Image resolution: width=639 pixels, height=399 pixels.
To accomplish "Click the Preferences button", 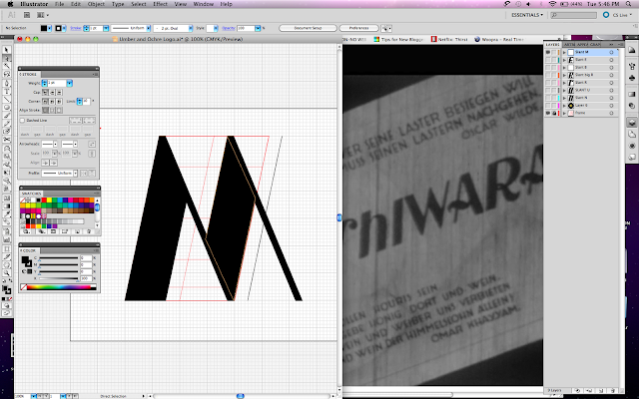I will pyautogui.click(x=359, y=28).
